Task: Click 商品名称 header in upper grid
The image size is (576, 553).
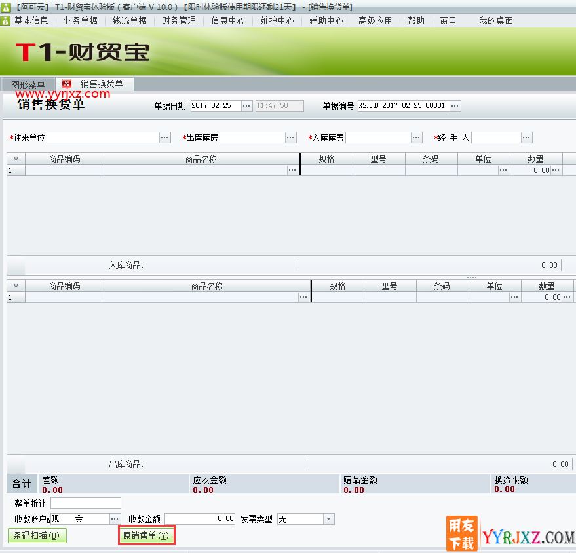Action: click(201, 159)
